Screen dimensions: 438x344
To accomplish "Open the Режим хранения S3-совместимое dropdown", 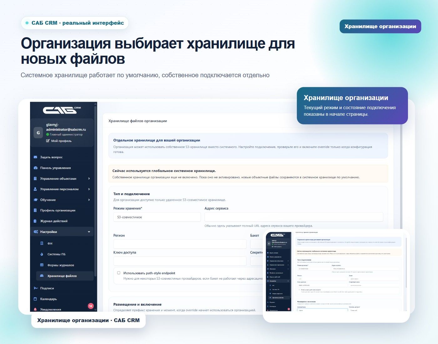I will tap(157, 217).
